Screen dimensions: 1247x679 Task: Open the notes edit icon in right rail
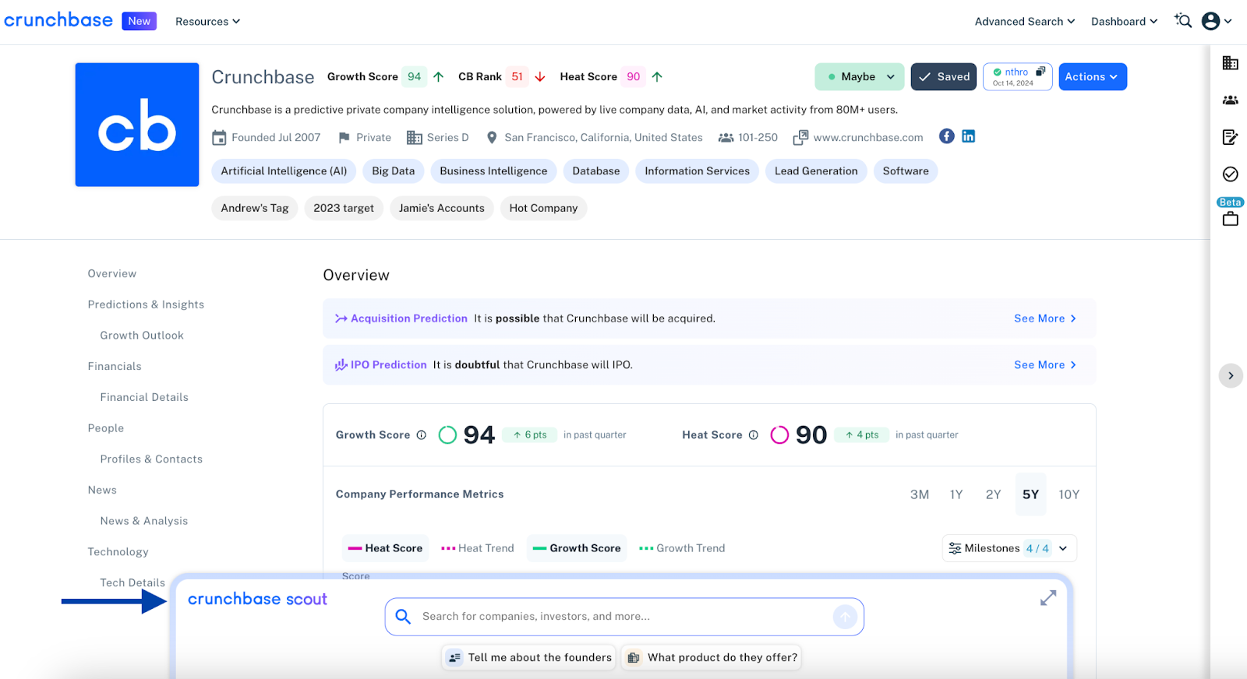coord(1231,137)
